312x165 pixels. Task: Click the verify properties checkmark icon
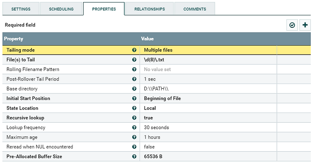292,25
